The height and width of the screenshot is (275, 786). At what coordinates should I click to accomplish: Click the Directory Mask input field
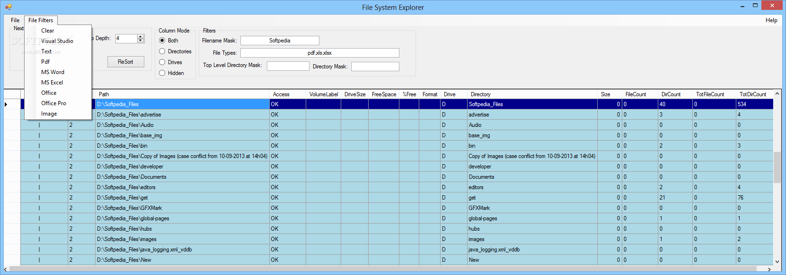375,67
